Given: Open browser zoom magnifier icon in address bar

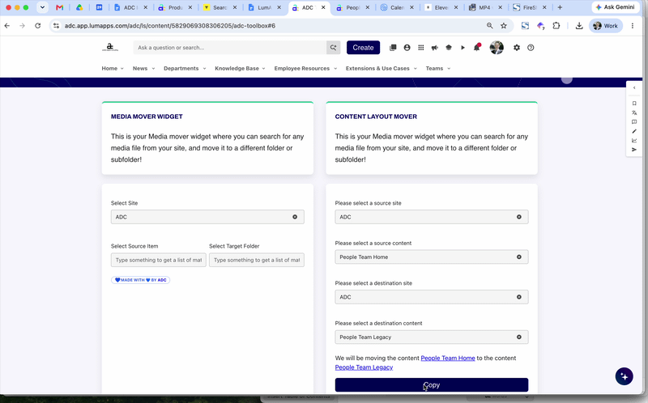Looking at the screenshot, I should point(490,26).
